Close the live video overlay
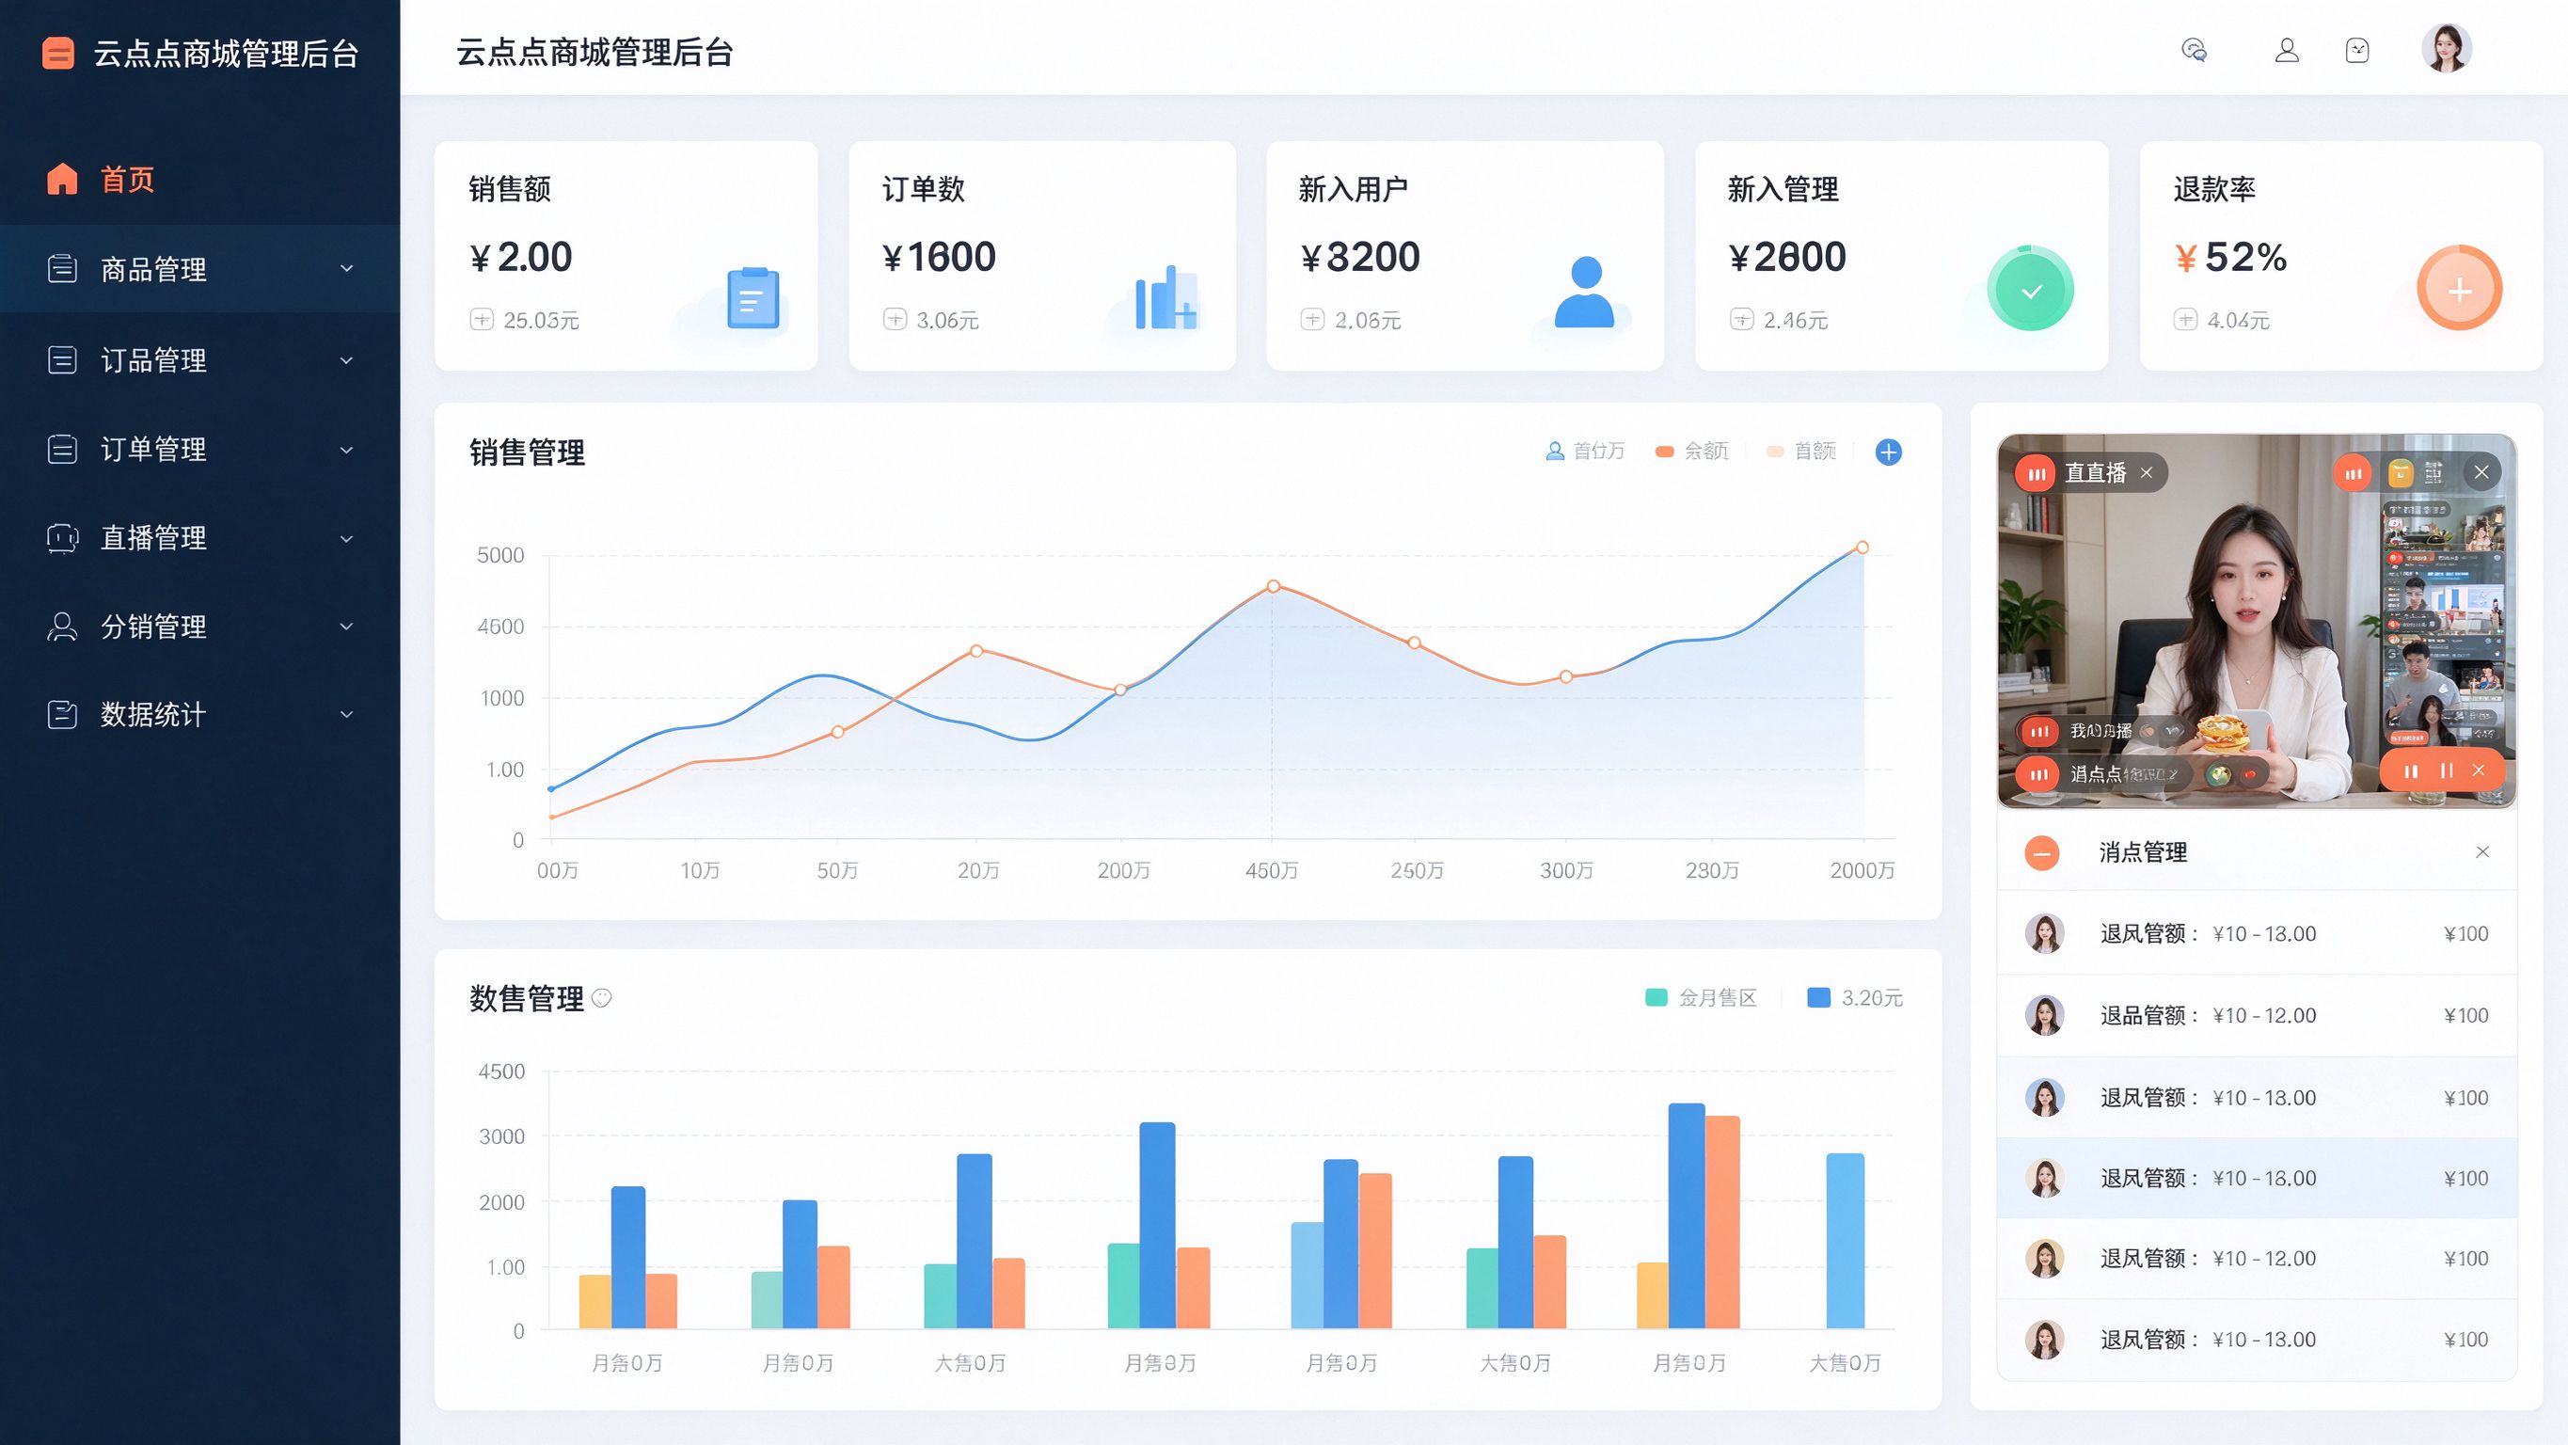 2481,471
